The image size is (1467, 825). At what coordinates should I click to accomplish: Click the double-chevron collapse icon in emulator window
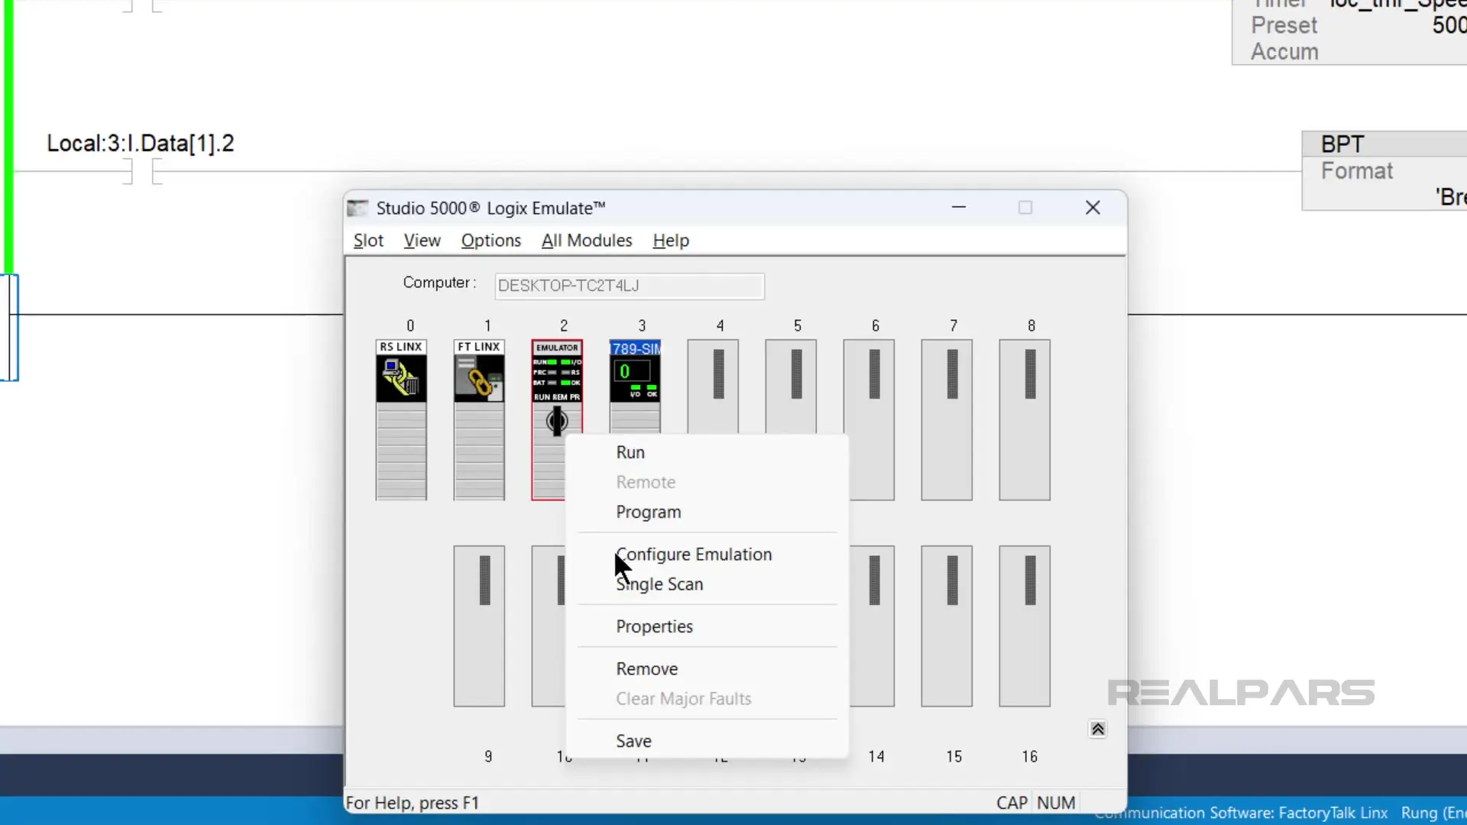pos(1098,730)
